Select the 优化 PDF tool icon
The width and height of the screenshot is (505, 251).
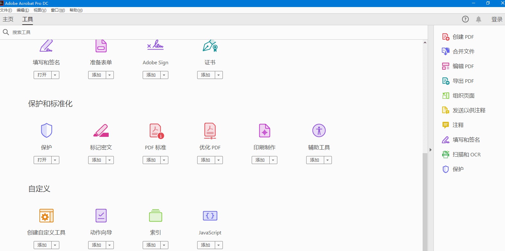(210, 131)
